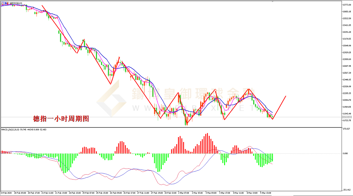Click the chart type icon beside GER30 label
353x196 pixels.
point(7,3)
